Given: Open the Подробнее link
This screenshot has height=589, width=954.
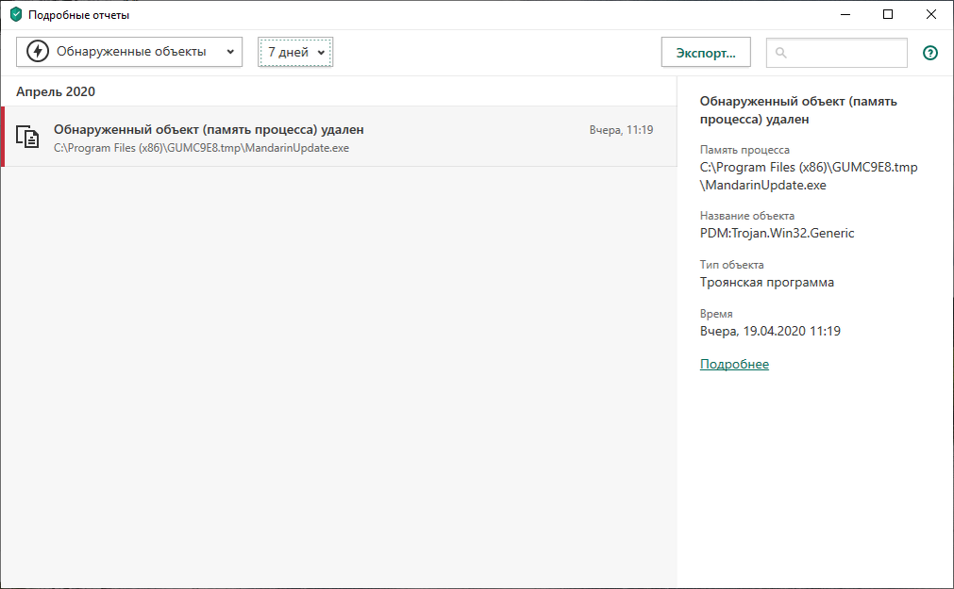Looking at the screenshot, I should click(734, 363).
